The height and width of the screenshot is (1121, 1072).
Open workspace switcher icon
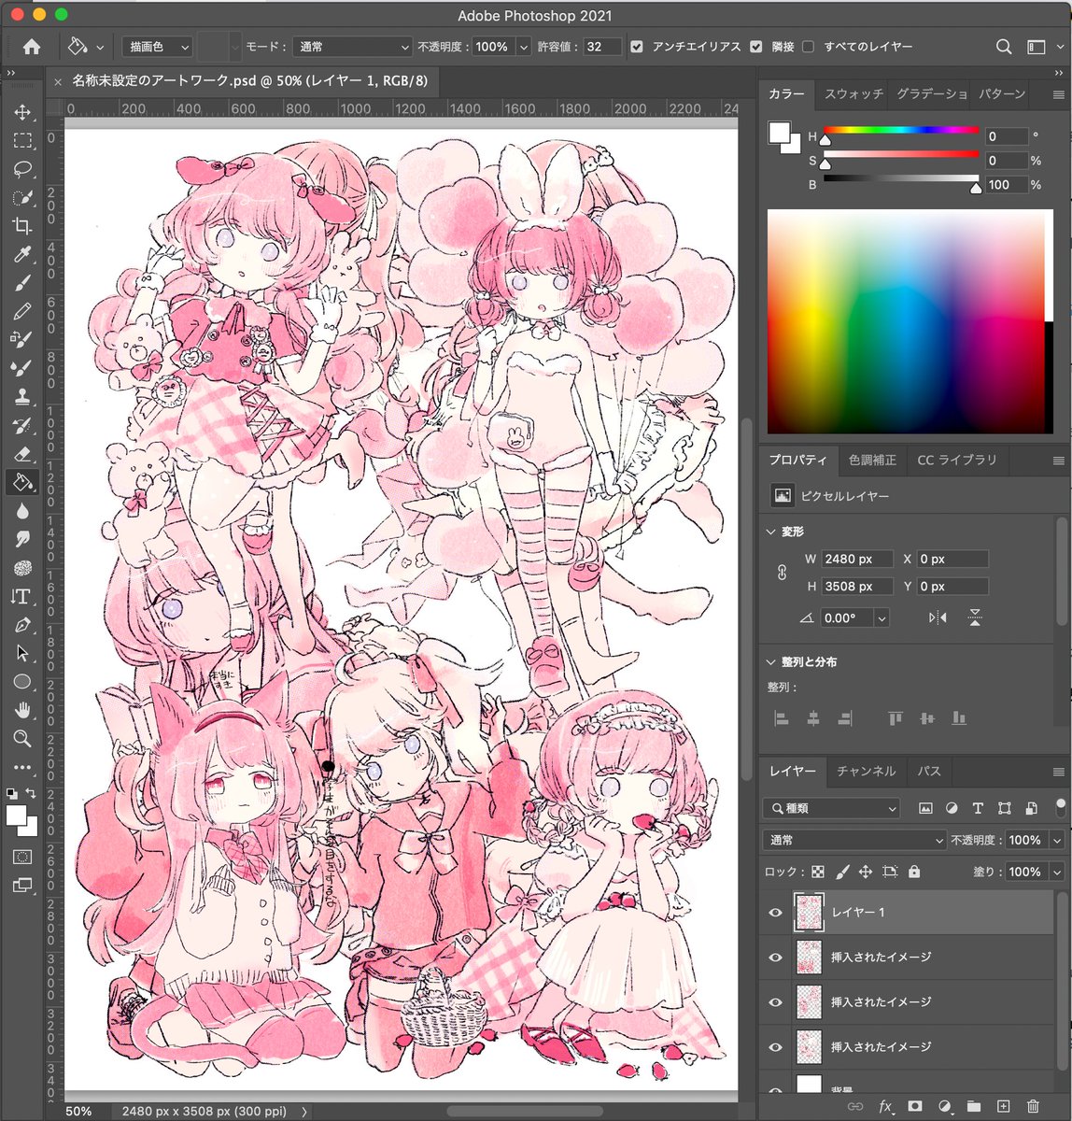tap(1036, 47)
